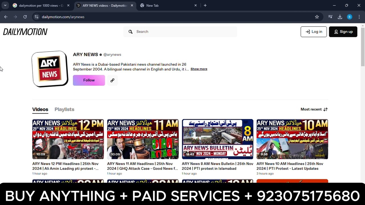Play the 10 AM Headlines video thumbnail
365x205 pixels.
[x=292, y=139]
